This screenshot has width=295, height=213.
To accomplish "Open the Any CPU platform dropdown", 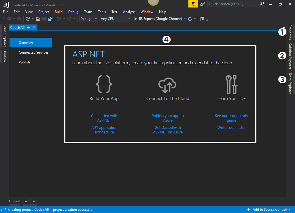I will [x=115, y=19].
